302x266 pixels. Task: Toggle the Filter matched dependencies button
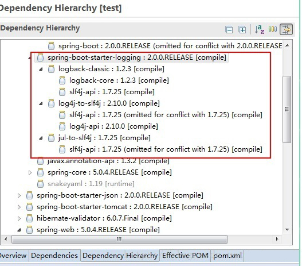click(x=286, y=29)
